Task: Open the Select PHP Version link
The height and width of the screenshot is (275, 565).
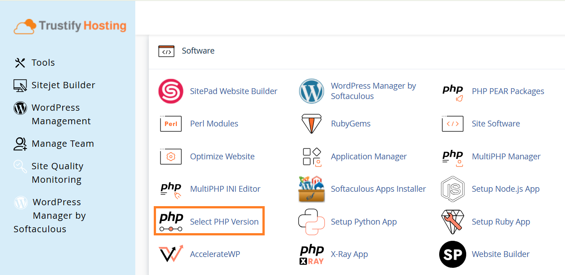Action: tap(224, 222)
